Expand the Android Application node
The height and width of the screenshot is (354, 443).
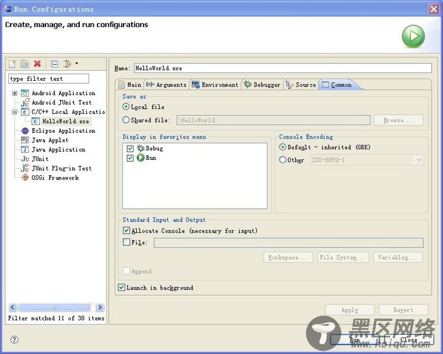coord(15,93)
